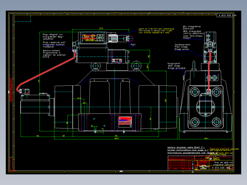This screenshot has height=185, width=247.
Task: Click 'With integrated control electronic' note
Action: tap(193, 32)
